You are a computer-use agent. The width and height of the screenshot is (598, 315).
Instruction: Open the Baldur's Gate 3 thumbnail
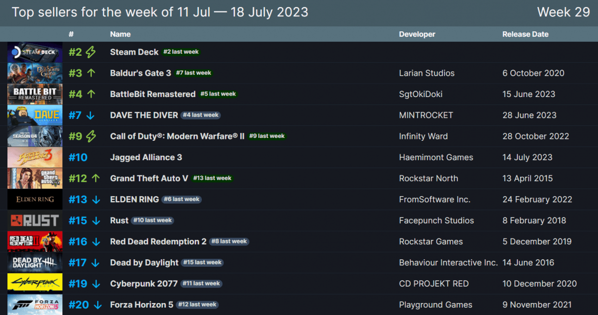[35, 73]
